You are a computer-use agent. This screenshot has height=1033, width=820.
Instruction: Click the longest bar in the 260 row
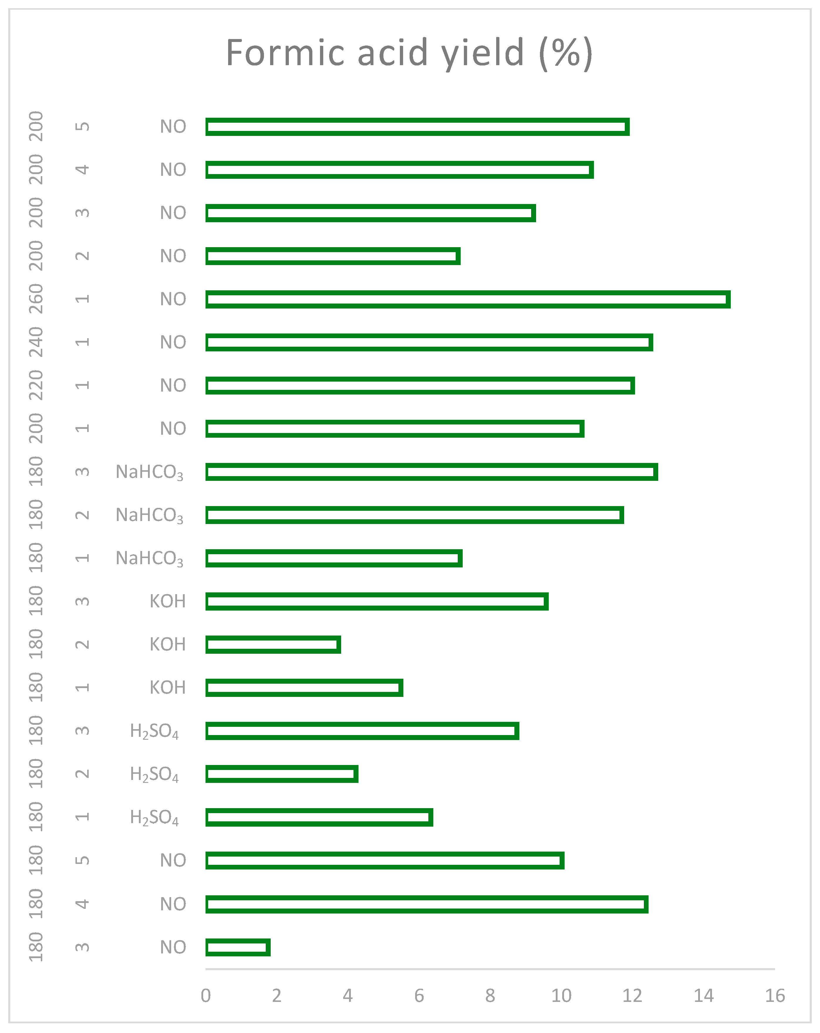pos(467,299)
